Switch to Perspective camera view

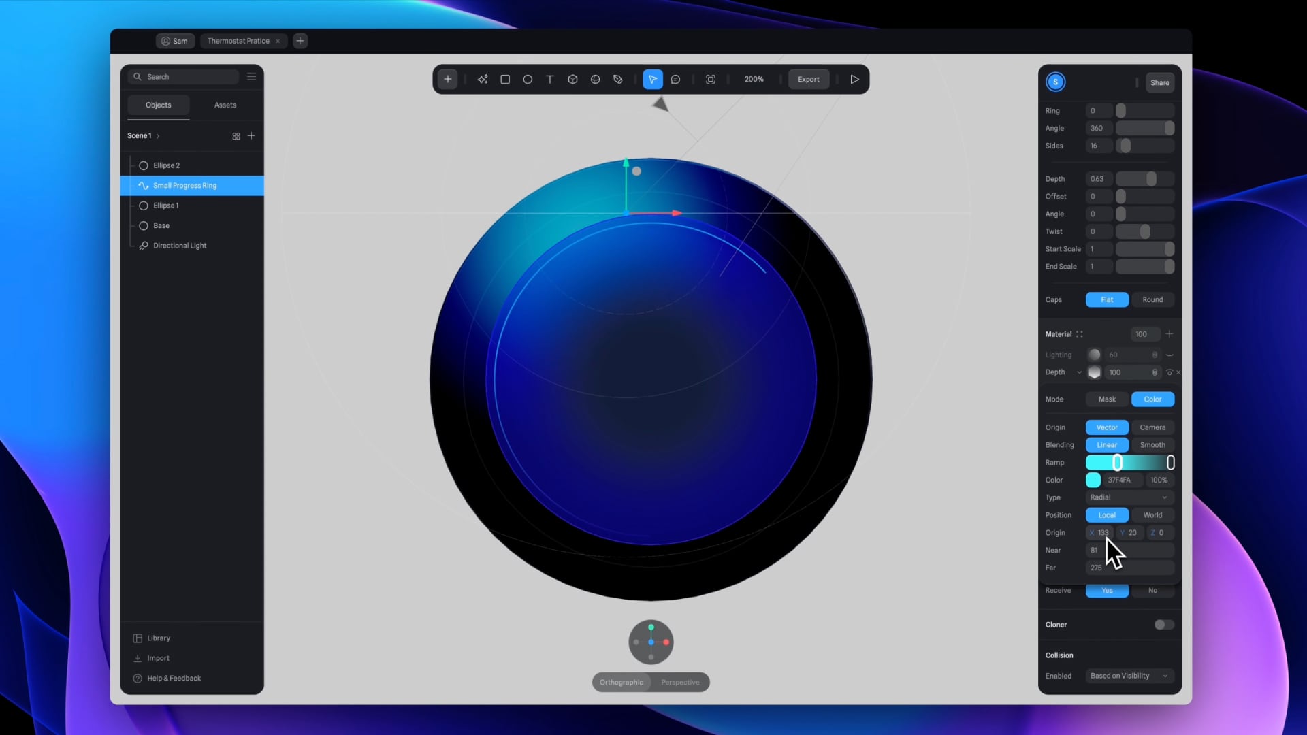[x=679, y=682]
